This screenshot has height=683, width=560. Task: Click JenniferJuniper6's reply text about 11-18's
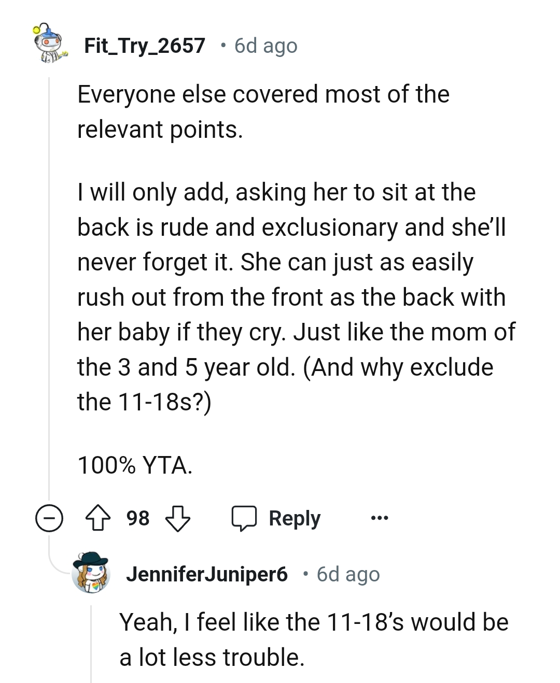pos(314,639)
